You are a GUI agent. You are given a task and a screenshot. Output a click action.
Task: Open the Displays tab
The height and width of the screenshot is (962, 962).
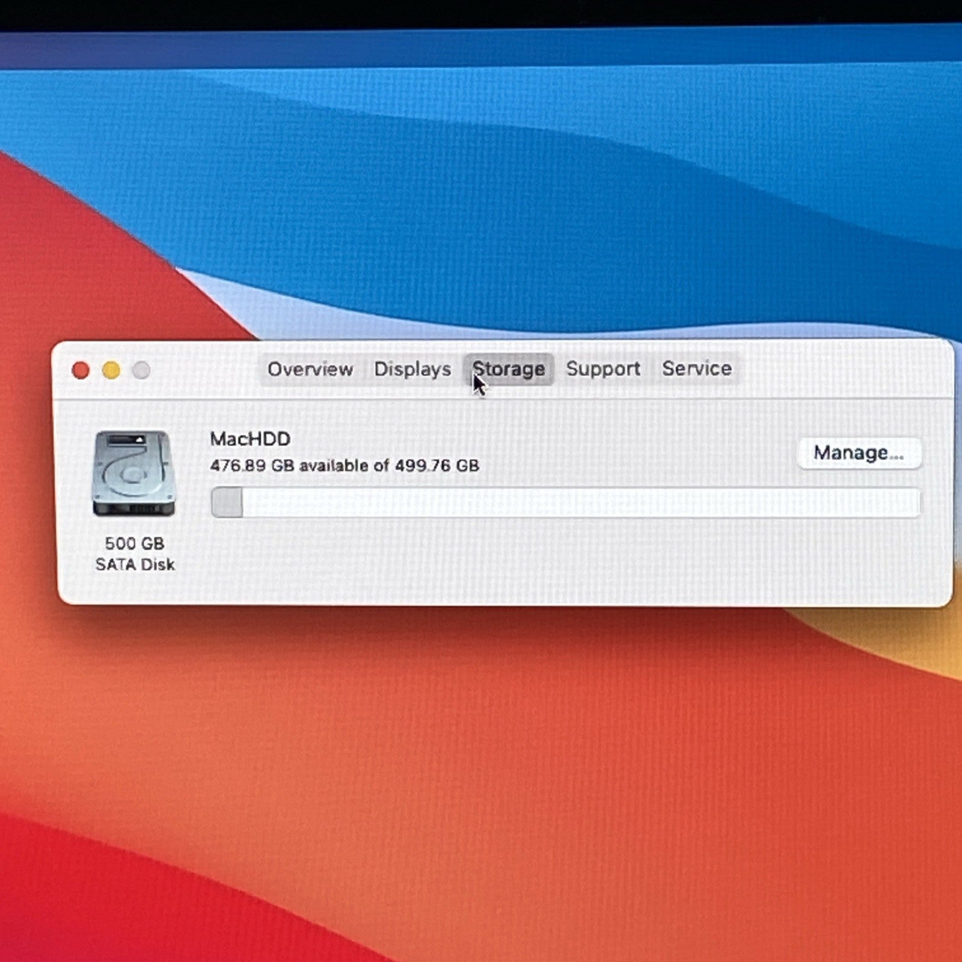click(x=412, y=369)
